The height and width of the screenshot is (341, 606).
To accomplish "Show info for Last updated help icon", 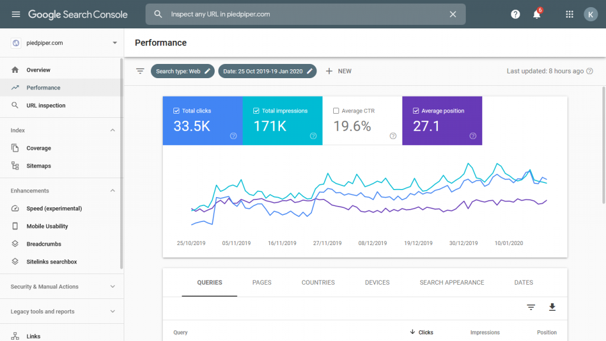I will [x=589, y=71].
